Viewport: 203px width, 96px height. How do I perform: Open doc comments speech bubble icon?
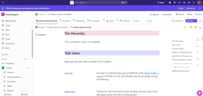click(x=196, y=27)
